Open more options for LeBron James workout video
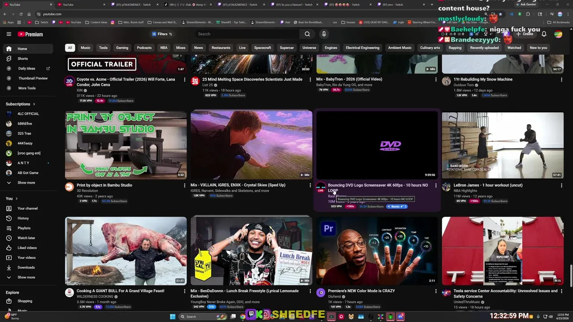 tap(561, 185)
